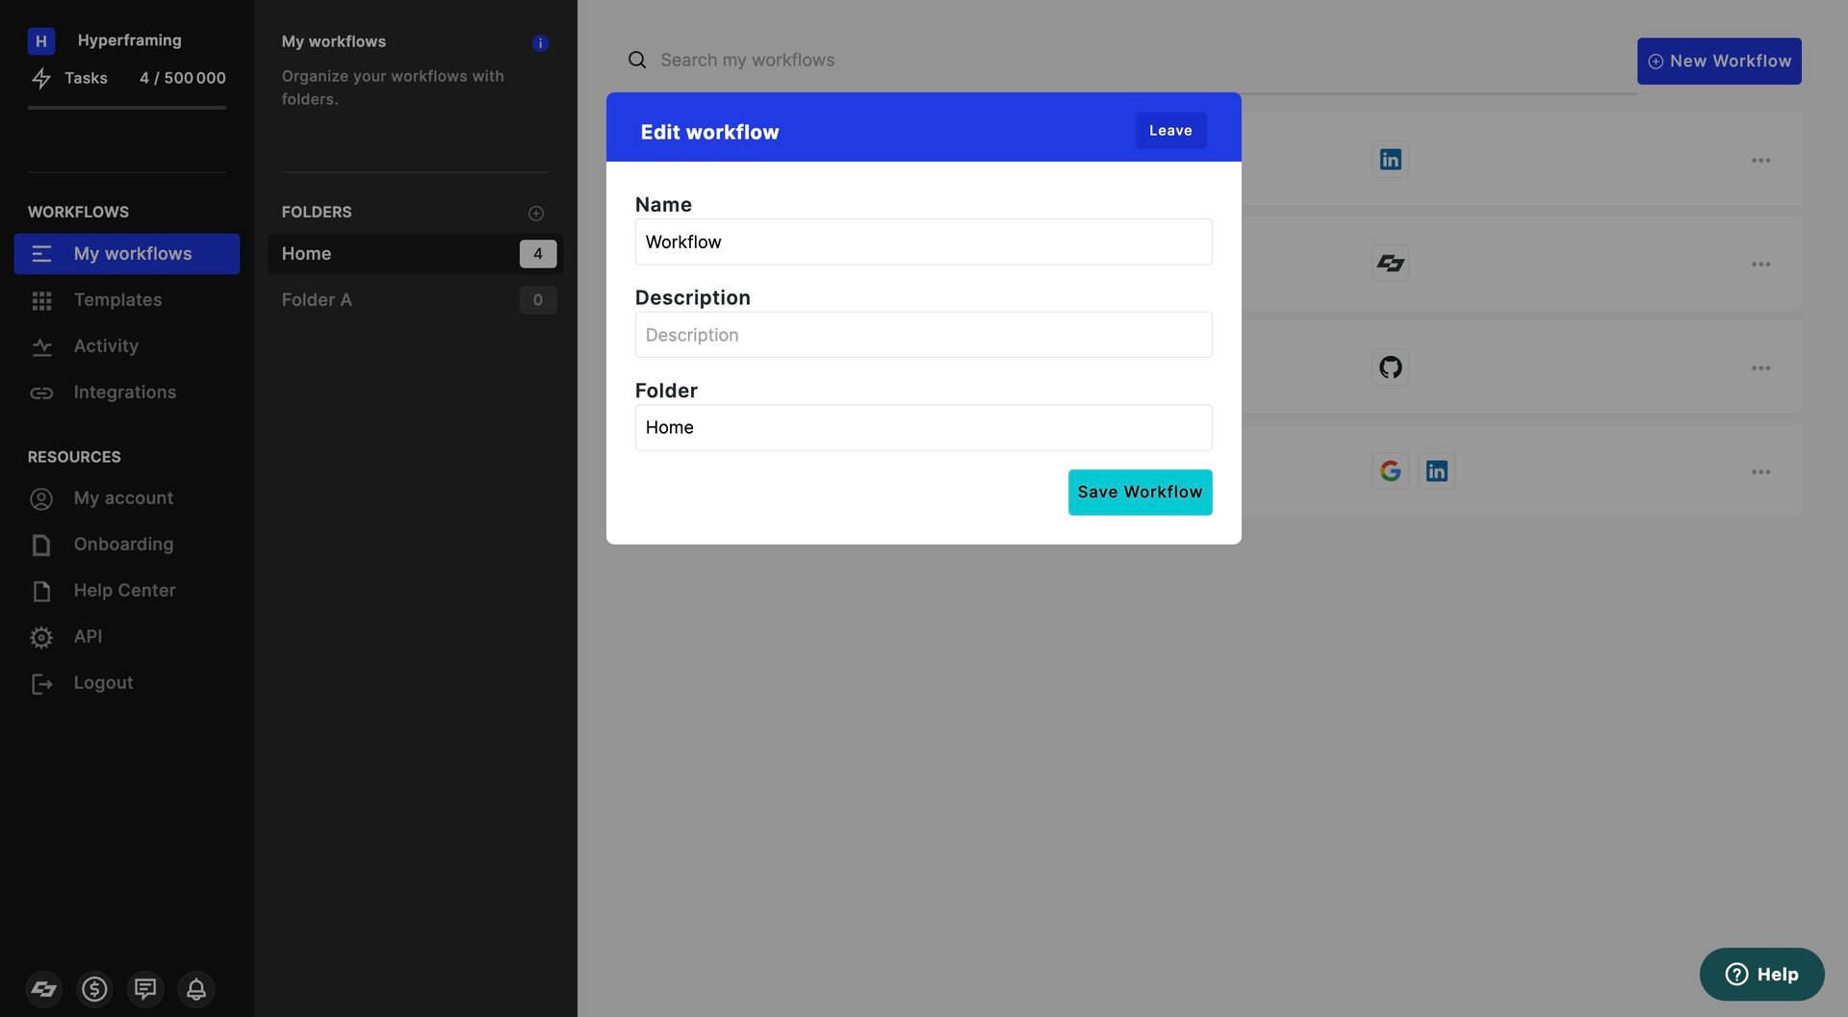Open the Help widget button
1848x1017 pixels.
tap(1761, 974)
